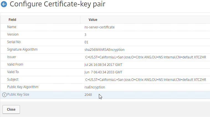Select the ns-server-certificate value
This screenshot has width=210, height=117.
[99, 27]
